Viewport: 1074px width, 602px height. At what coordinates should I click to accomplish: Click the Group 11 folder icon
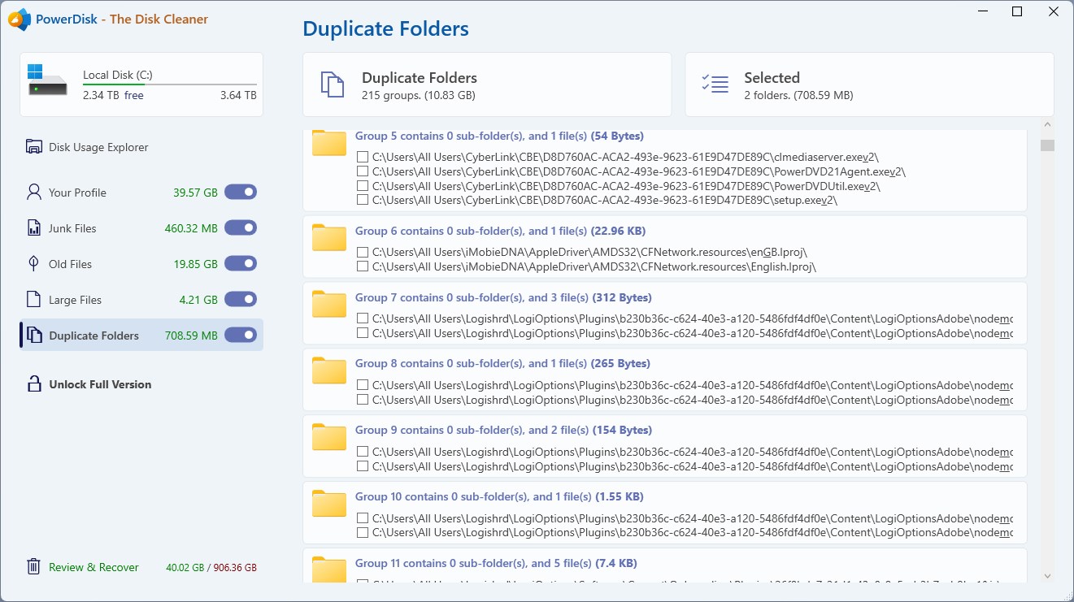tap(329, 569)
